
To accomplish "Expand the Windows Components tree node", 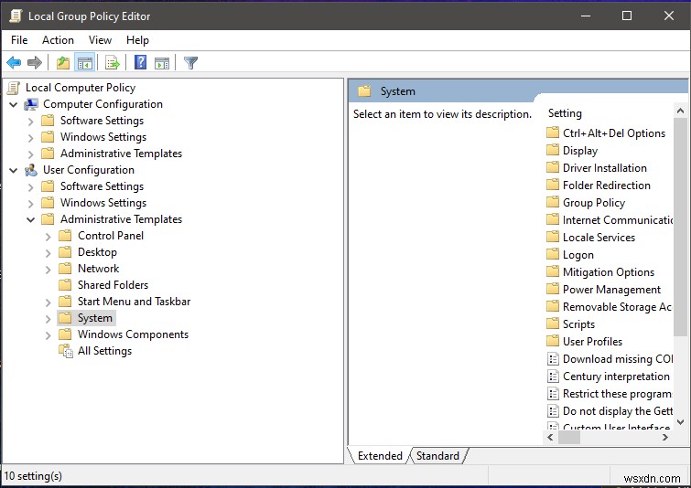I will click(x=48, y=334).
